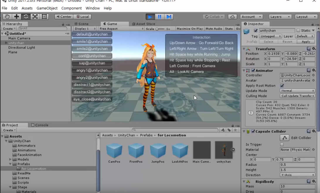The height and width of the screenshot is (193, 320).
Task: Pick Controller asset via circle selector
Action: [x=313, y=75]
